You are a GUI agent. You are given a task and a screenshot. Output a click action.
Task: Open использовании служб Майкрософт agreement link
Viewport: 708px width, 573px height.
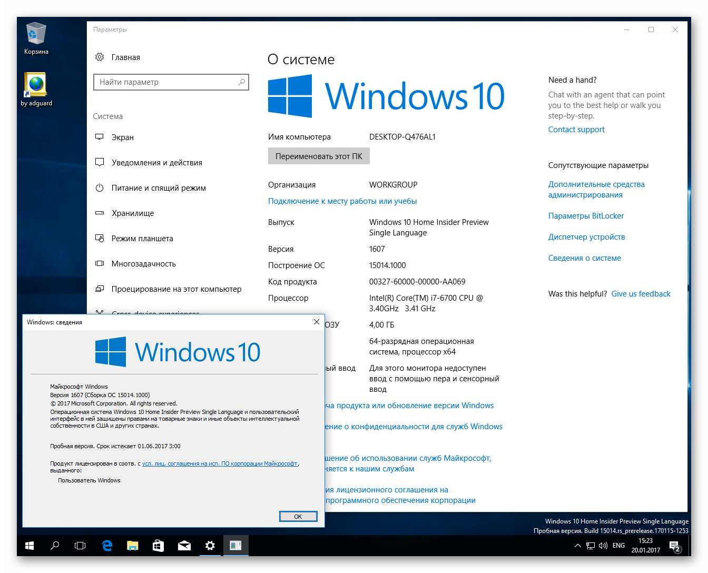pyautogui.click(x=408, y=463)
